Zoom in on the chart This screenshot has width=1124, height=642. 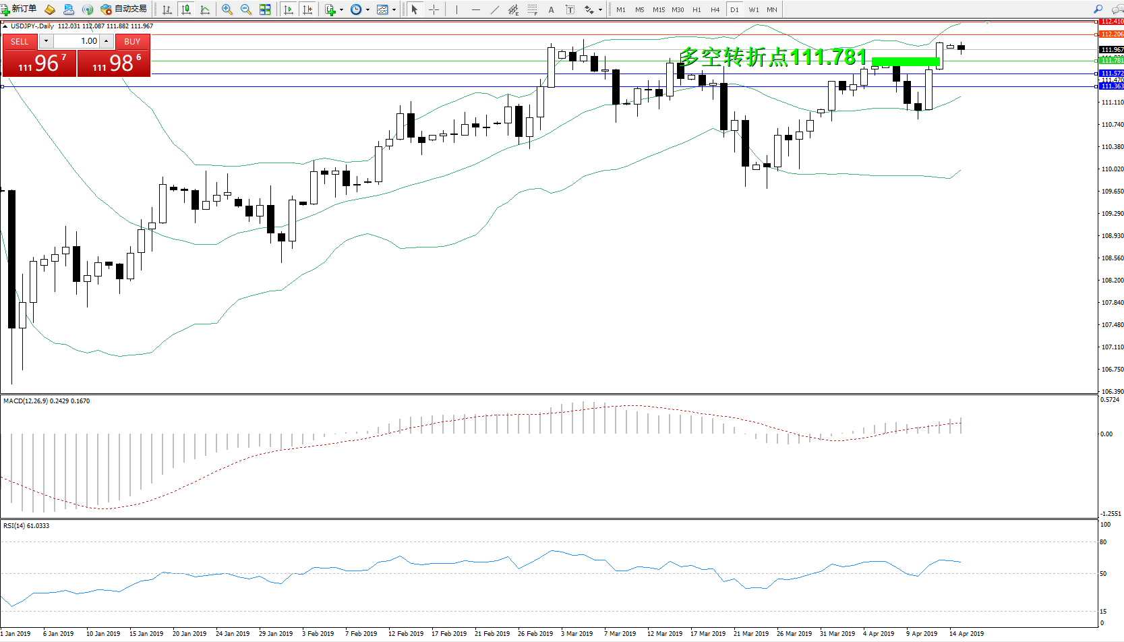click(227, 9)
